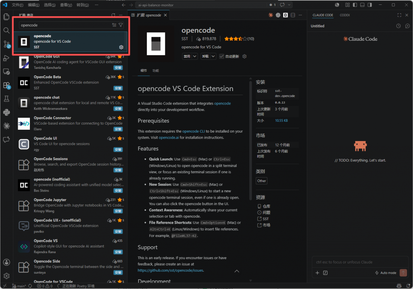Add attachment with plus in Claude input

click(317, 273)
